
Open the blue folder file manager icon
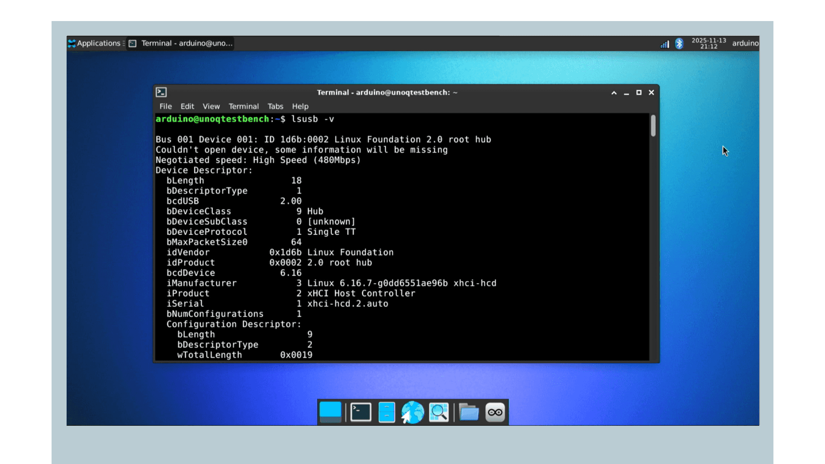point(468,412)
